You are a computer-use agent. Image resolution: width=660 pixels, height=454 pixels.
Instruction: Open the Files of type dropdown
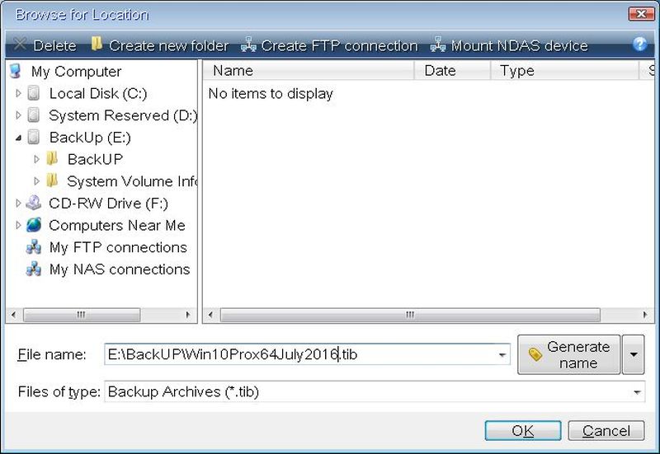coord(638,392)
